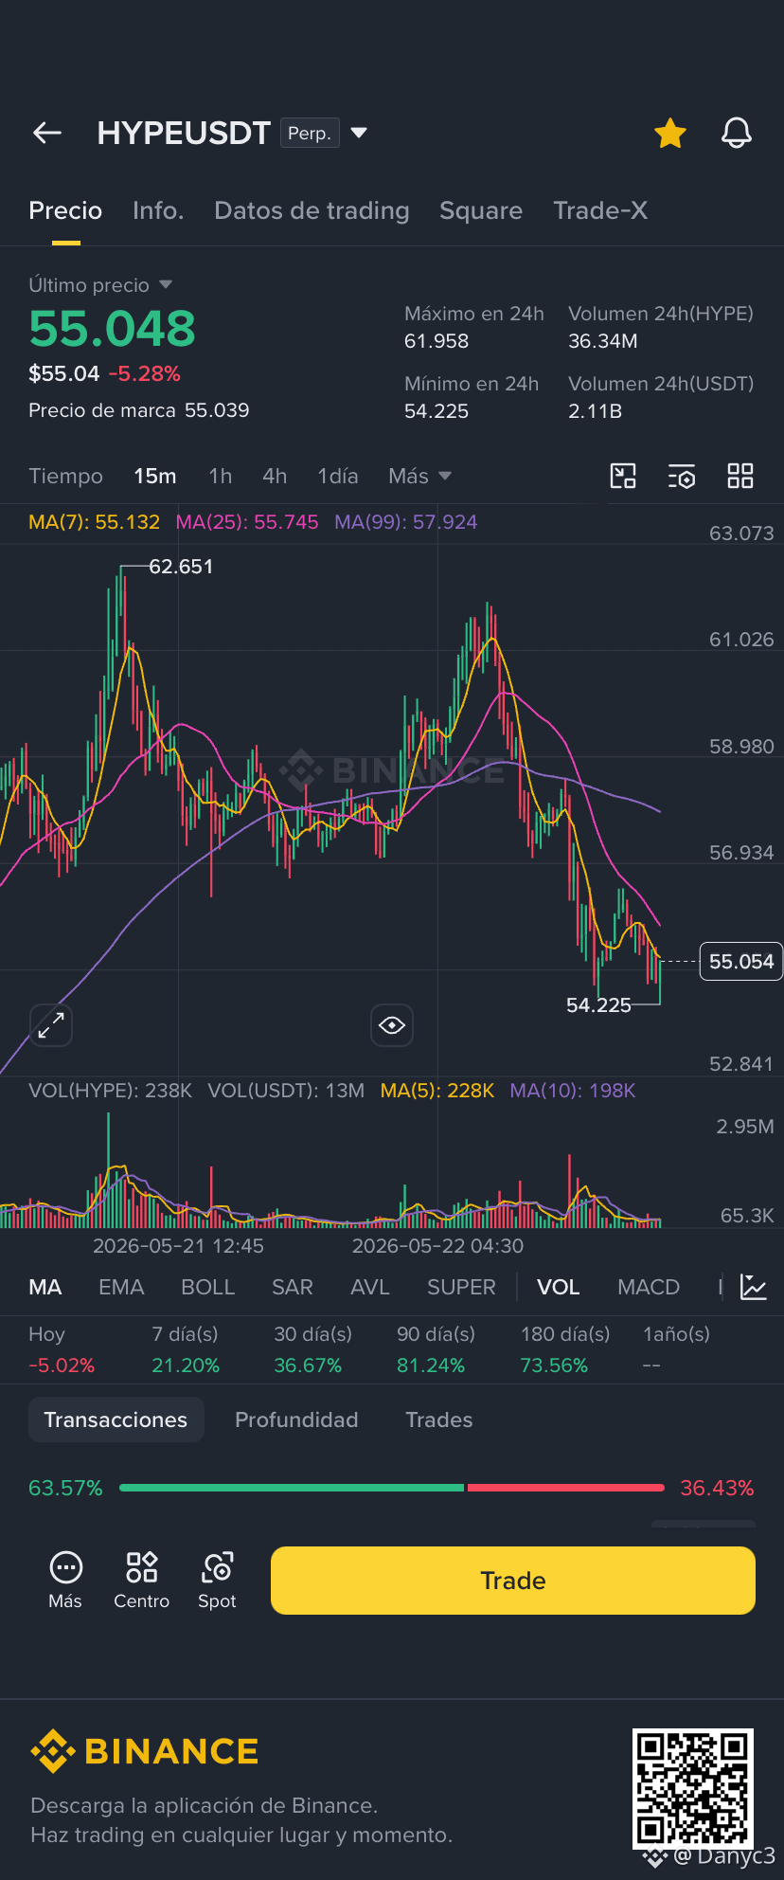Enable the MACD sub-indicator
This screenshot has width=784, height=1880.
[x=649, y=1287]
